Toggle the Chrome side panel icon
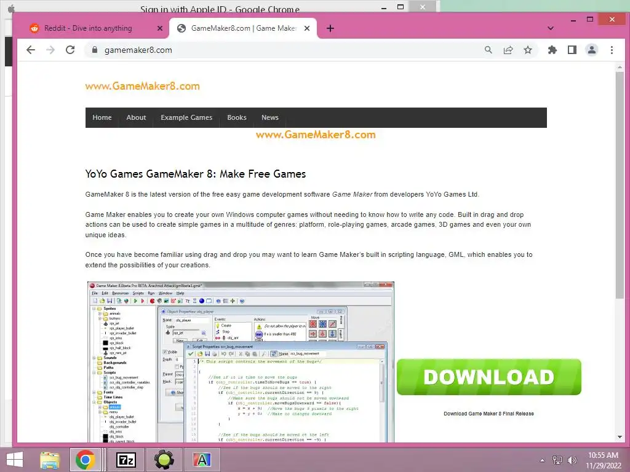Screen dimensions: 630x472 572,50
